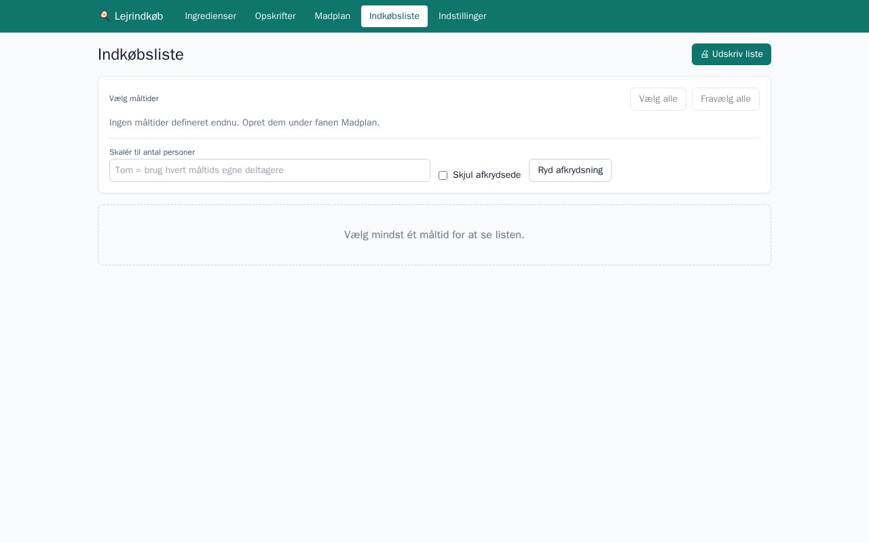Screen dimensions: 869x543
Task: Click the Indkøbsliste page heading
Action: [x=141, y=54]
